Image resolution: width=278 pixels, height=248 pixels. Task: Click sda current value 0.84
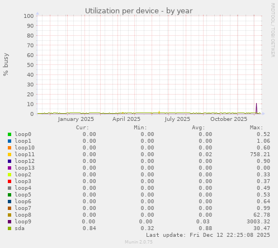coord(89,228)
